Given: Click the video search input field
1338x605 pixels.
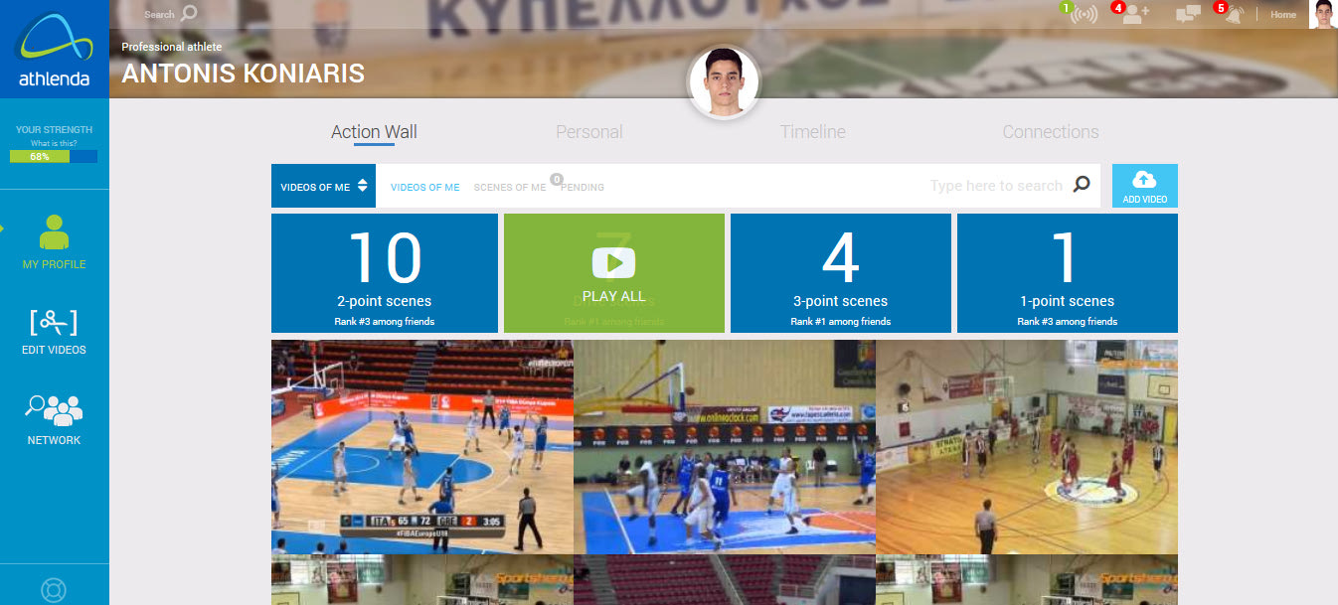Looking at the screenshot, I should [994, 186].
